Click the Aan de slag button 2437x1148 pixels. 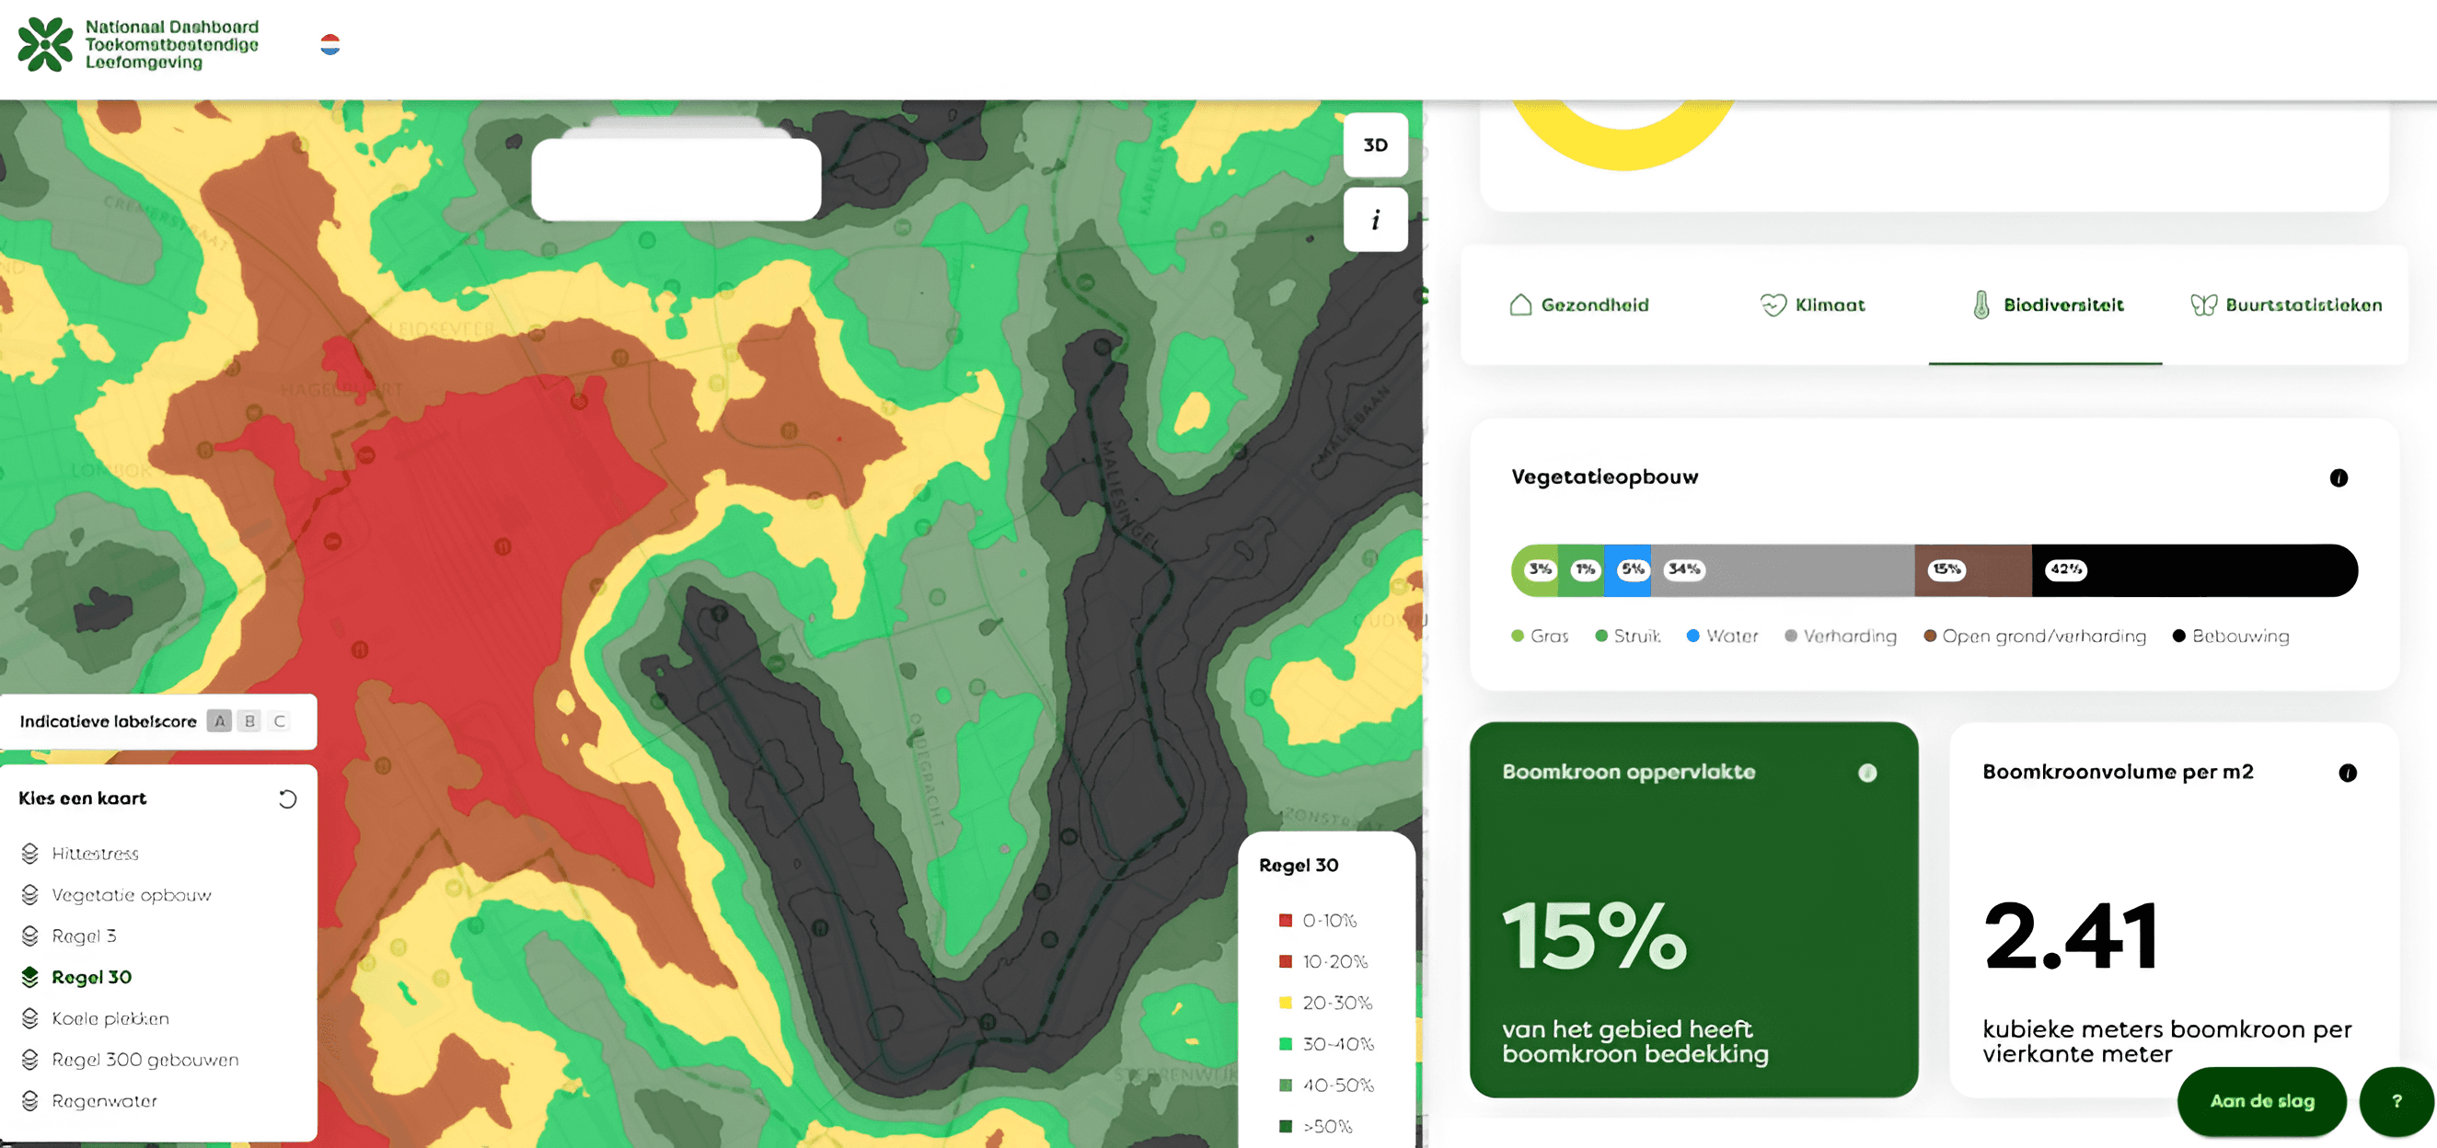[2261, 1101]
